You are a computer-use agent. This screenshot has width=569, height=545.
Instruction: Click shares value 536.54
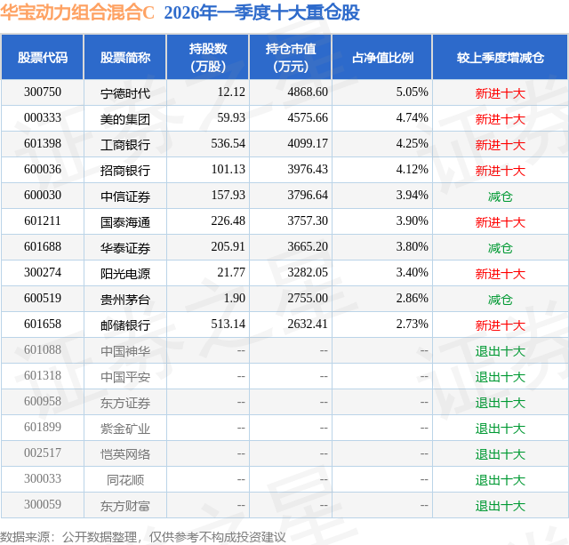click(228, 144)
